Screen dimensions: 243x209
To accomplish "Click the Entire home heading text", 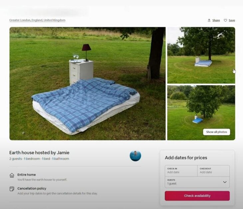I will pos(27,175).
